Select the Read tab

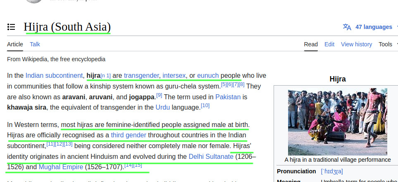click(x=311, y=44)
